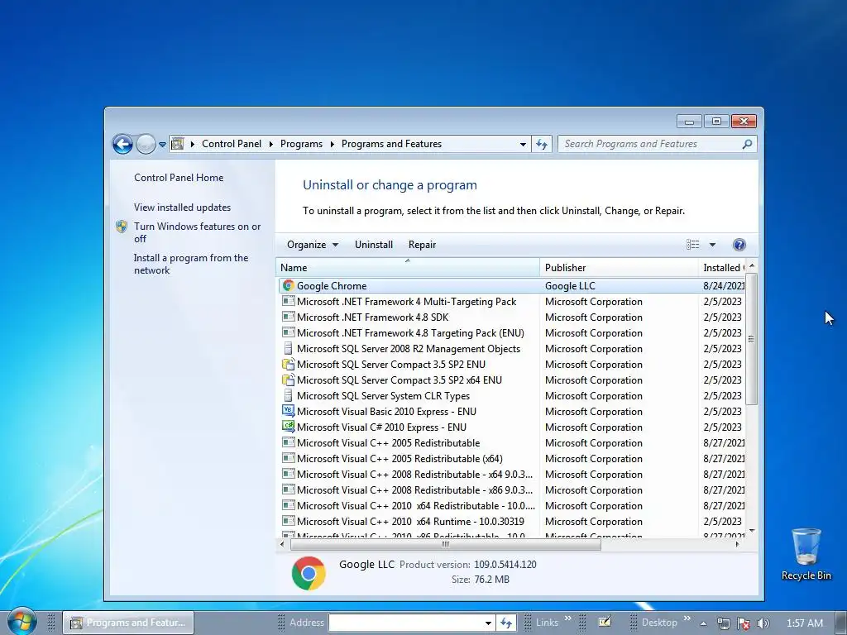Click the Action Center flag tray icon
This screenshot has width=847, height=635.
[744, 623]
